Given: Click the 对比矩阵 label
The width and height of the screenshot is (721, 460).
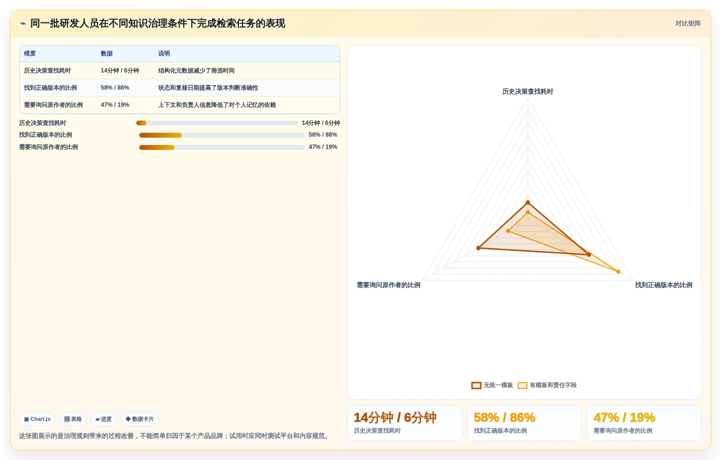Looking at the screenshot, I should (x=688, y=24).
